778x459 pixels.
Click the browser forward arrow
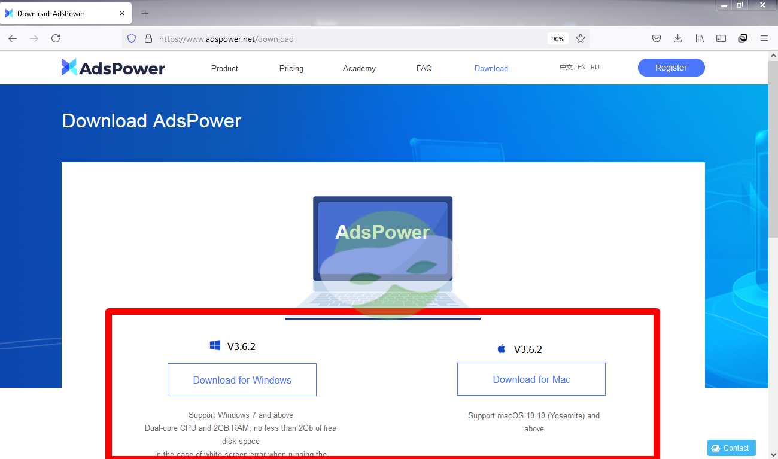34,38
